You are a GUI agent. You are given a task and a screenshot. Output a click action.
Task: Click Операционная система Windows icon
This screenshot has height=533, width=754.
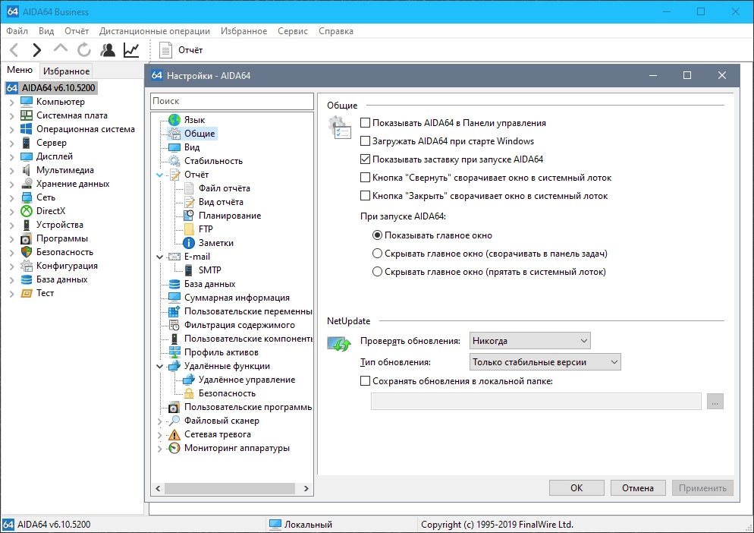27,129
